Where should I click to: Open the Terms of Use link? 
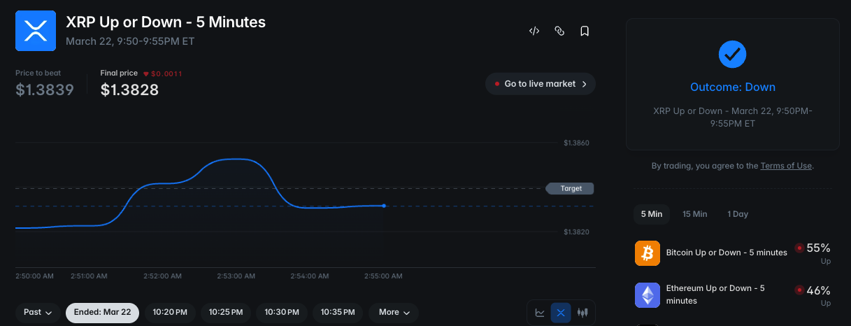tap(786, 166)
